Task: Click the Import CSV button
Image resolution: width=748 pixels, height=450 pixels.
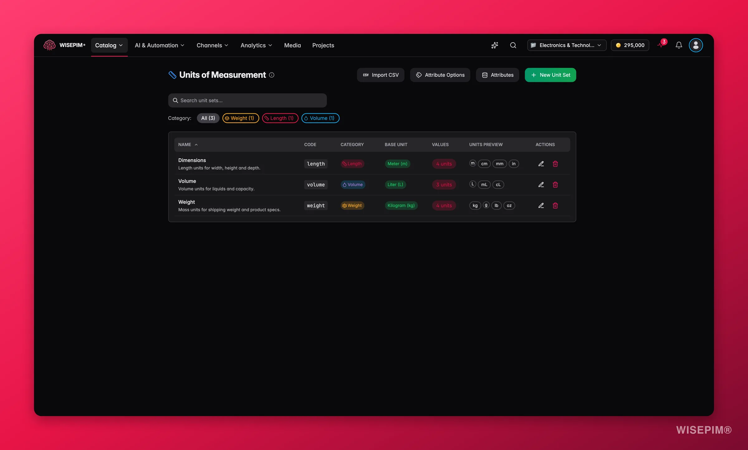Action: click(x=381, y=75)
